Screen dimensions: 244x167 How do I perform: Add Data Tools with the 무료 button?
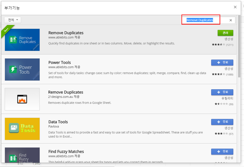222,122
